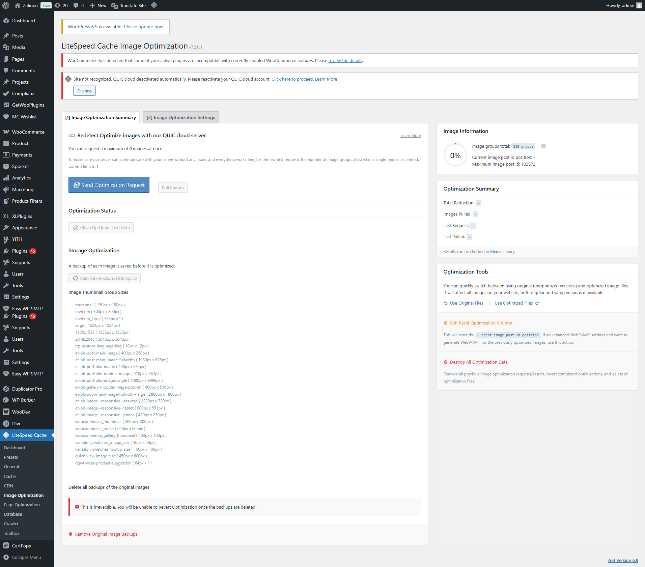Image resolution: width=645 pixels, height=567 pixels.
Task: Click the WordPress logo in admin bar
Action: tap(6, 5)
